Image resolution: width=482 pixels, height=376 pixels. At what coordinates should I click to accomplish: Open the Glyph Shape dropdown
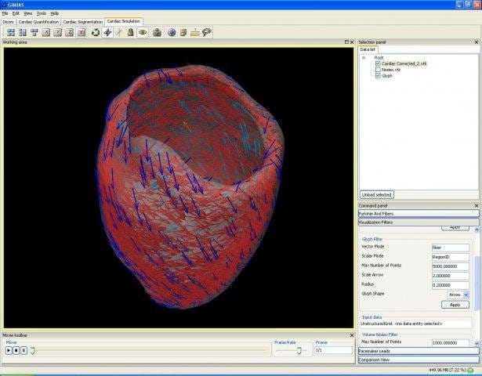pos(466,295)
